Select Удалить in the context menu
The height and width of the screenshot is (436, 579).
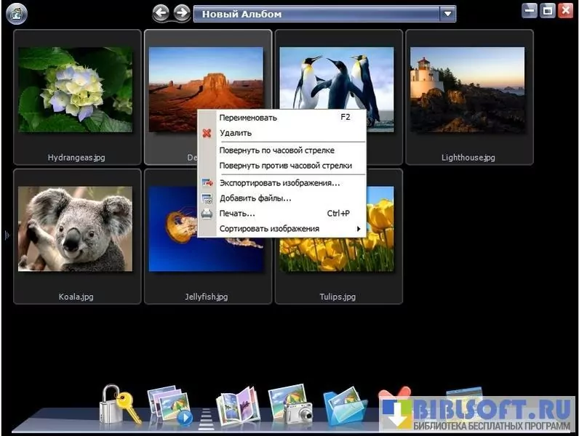236,133
